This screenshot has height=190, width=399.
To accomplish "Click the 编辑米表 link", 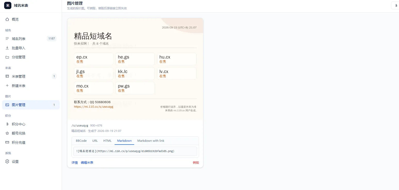I will 87,163.
